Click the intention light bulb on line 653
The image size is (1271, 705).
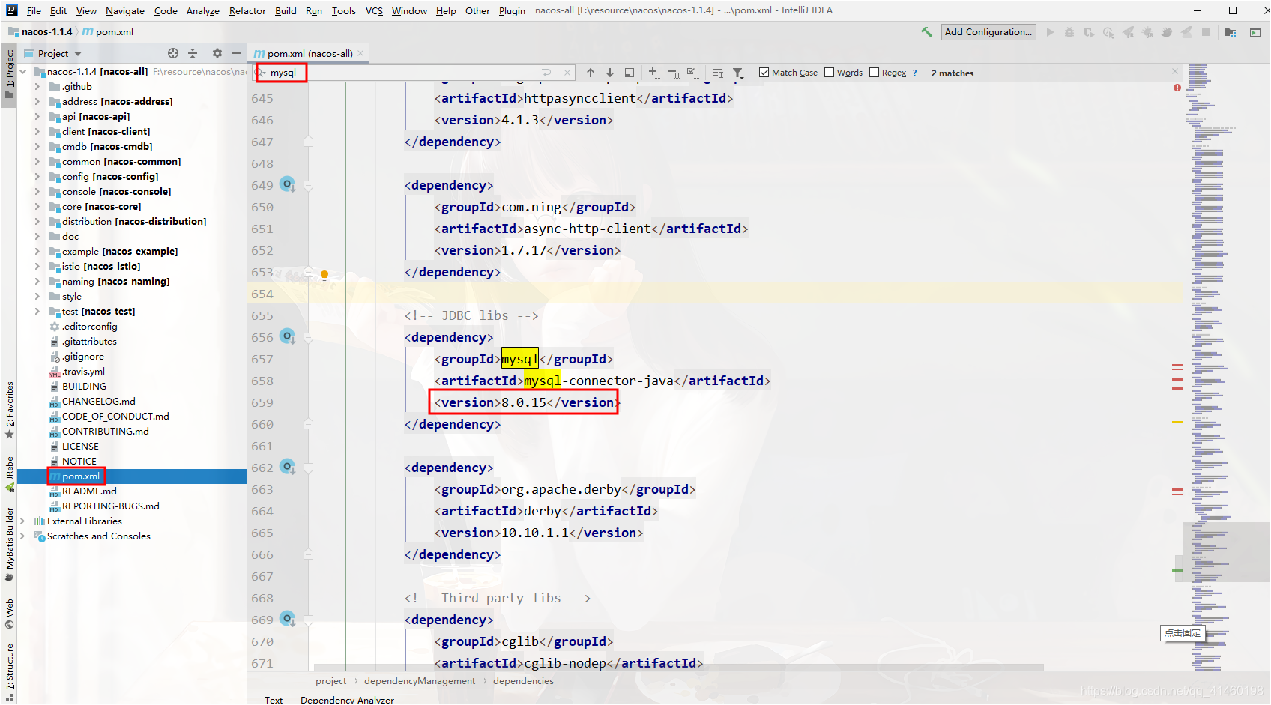(x=324, y=275)
